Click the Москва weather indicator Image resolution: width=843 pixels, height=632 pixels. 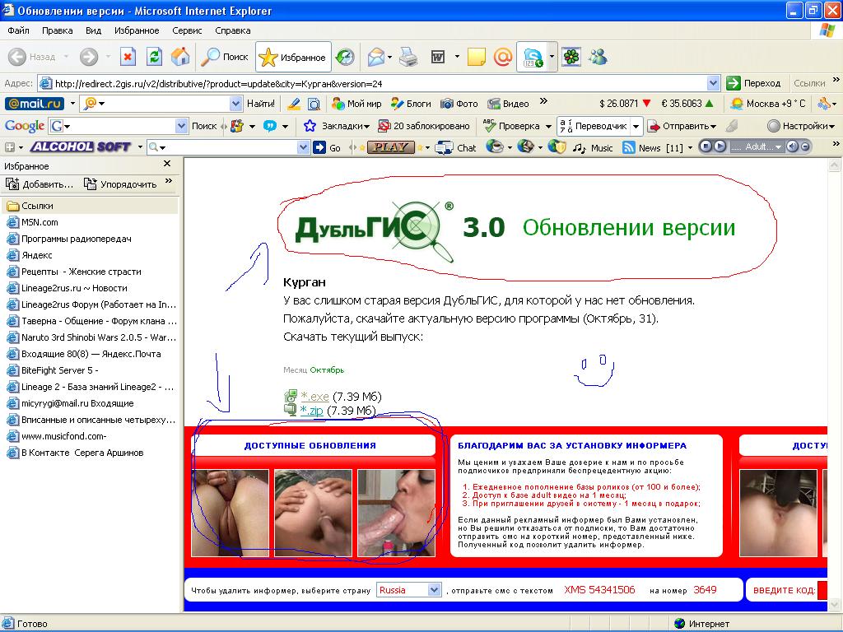tap(768, 104)
